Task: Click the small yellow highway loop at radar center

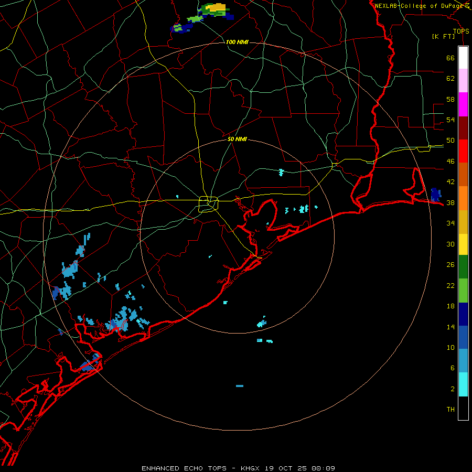Action: (209, 204)
